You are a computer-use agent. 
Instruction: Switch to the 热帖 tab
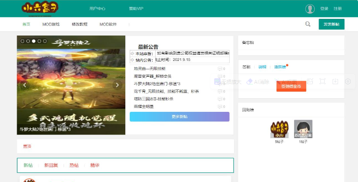click(x=74, y=165)
